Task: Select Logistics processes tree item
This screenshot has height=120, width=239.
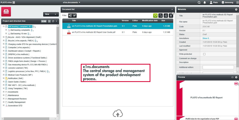Action: (x=27, y=71)
